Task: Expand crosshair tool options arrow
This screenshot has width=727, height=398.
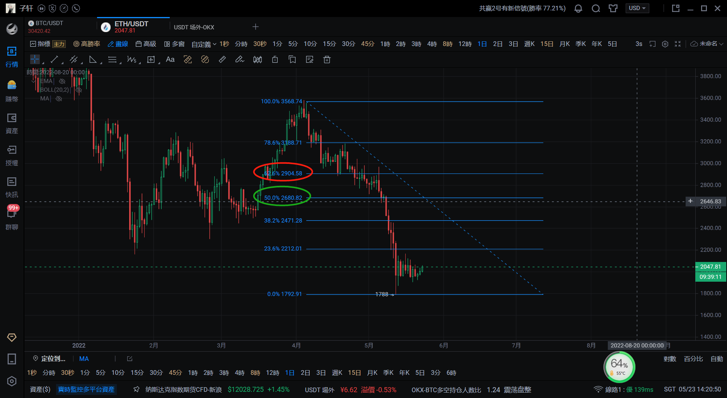Action: (x=43, y=63)
